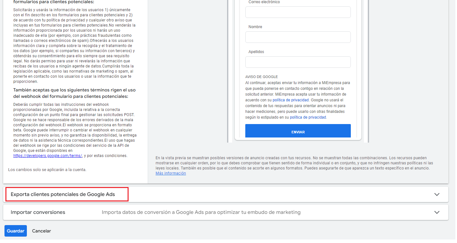Expand the Exporta clientes potenciales chevron

437,194
